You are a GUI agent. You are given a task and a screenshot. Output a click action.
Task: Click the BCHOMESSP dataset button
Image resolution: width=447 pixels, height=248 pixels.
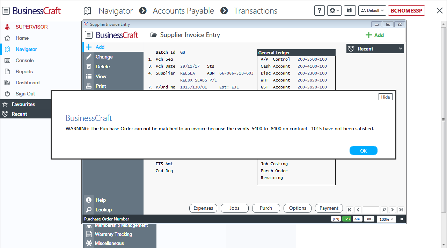406,10
